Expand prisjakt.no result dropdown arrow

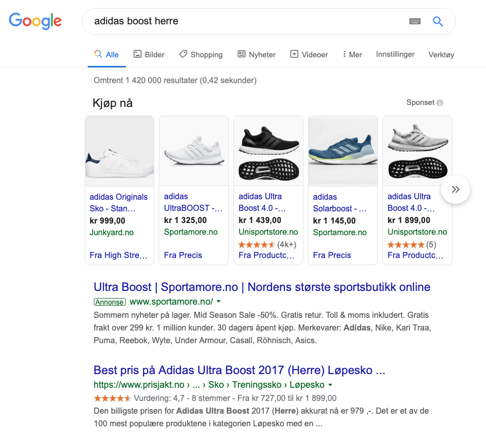(x=330, y=385)
